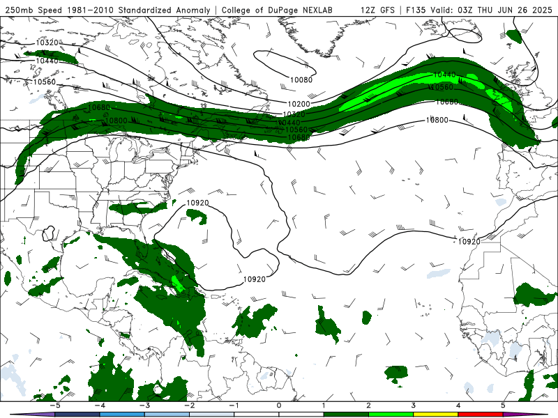Click the 10680 label over the northeast Atlantic jet

coord(447,102)
